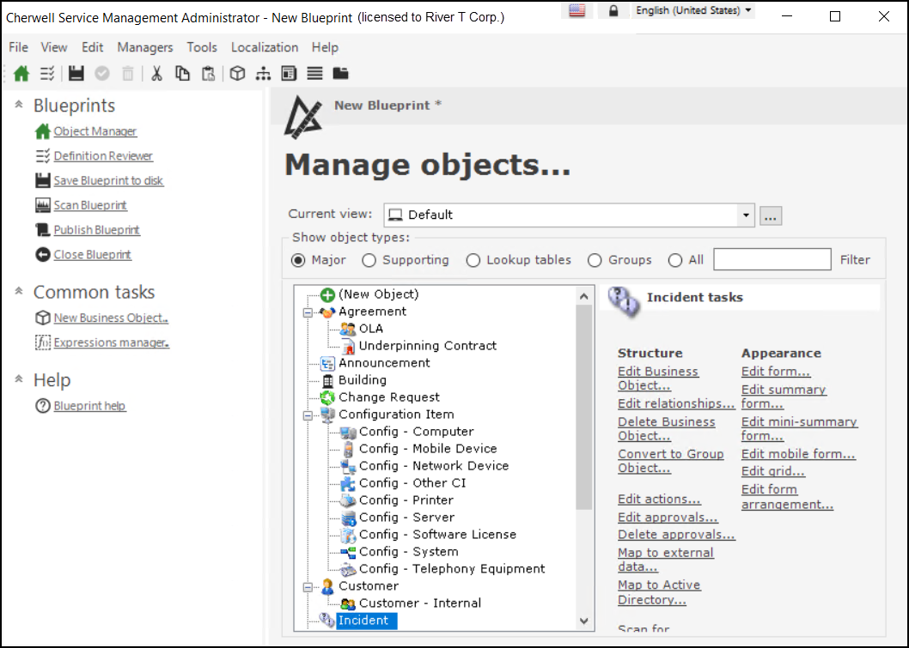Image resolution: width=909 pixels, height=648 pixels.
Task: Click the Announcement icon in tree
Action: 327,363
